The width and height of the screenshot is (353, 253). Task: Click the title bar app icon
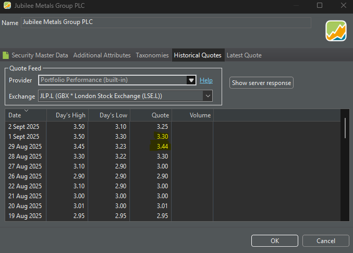6,6
